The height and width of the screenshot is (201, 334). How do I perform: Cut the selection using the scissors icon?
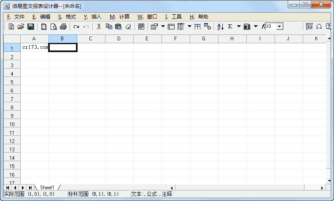click(x=99, y=26)
